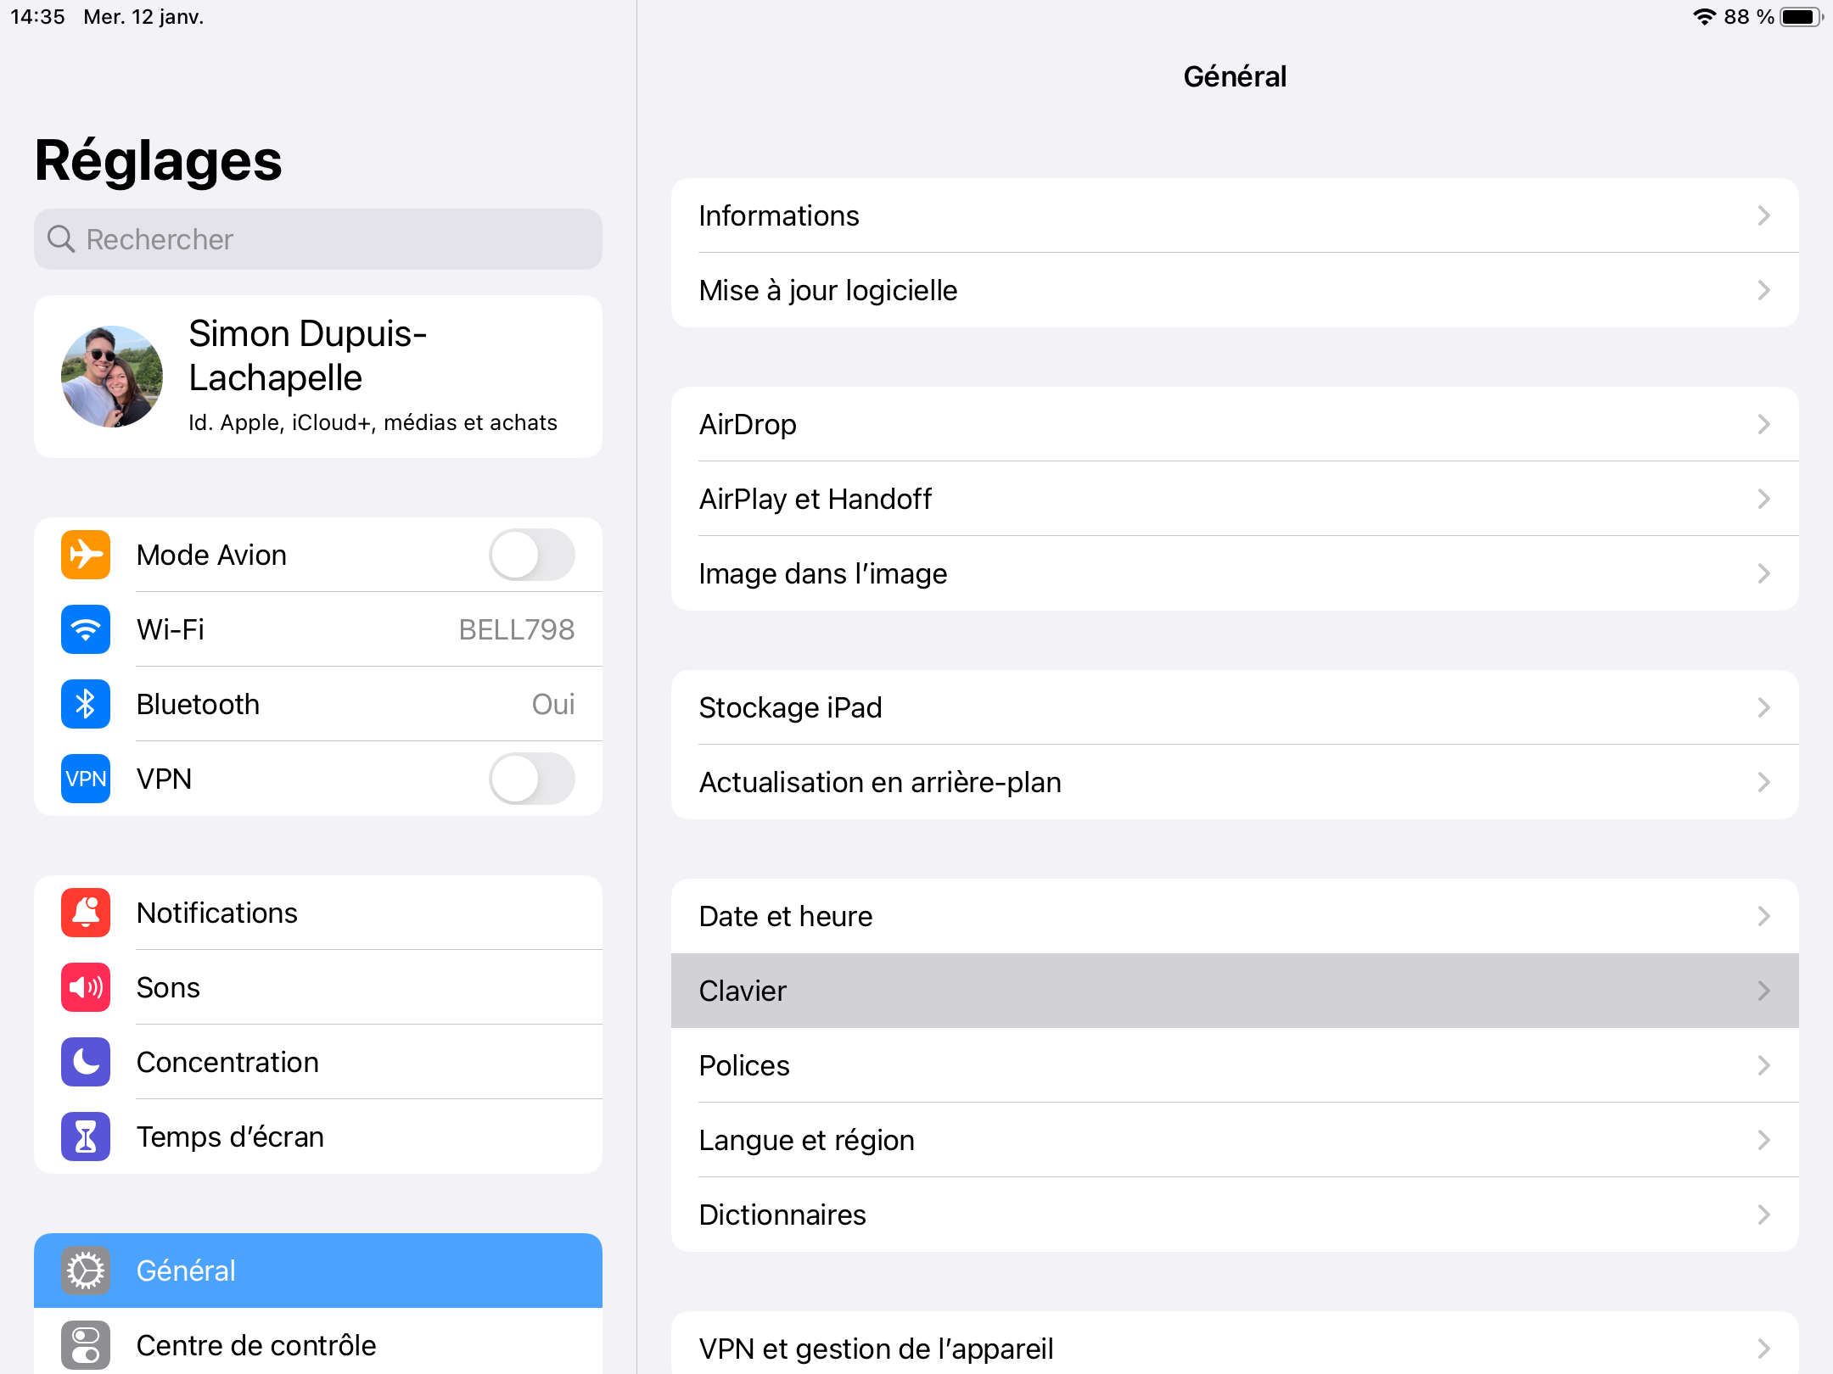The width and height of the screenshot is (1833, 1374).
Task: Tap the battery indicator in status bar
Action: pos(1801,17)
